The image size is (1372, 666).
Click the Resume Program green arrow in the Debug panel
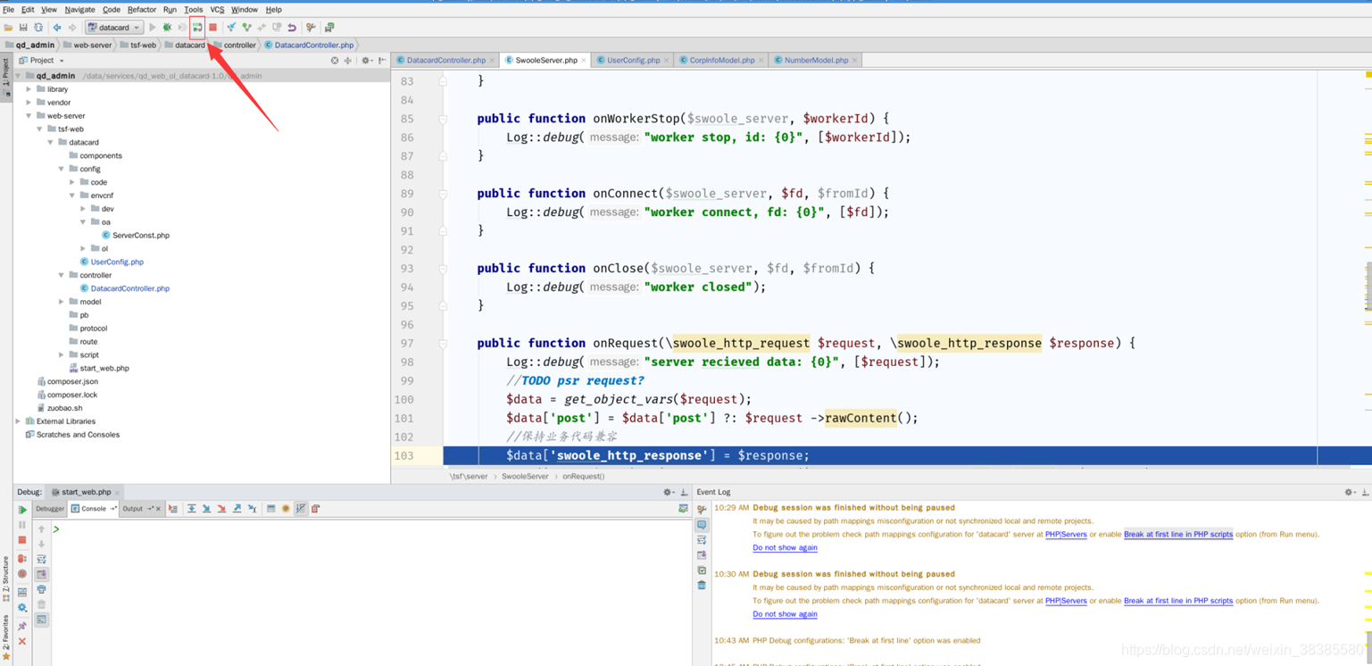tap(22, 510)
